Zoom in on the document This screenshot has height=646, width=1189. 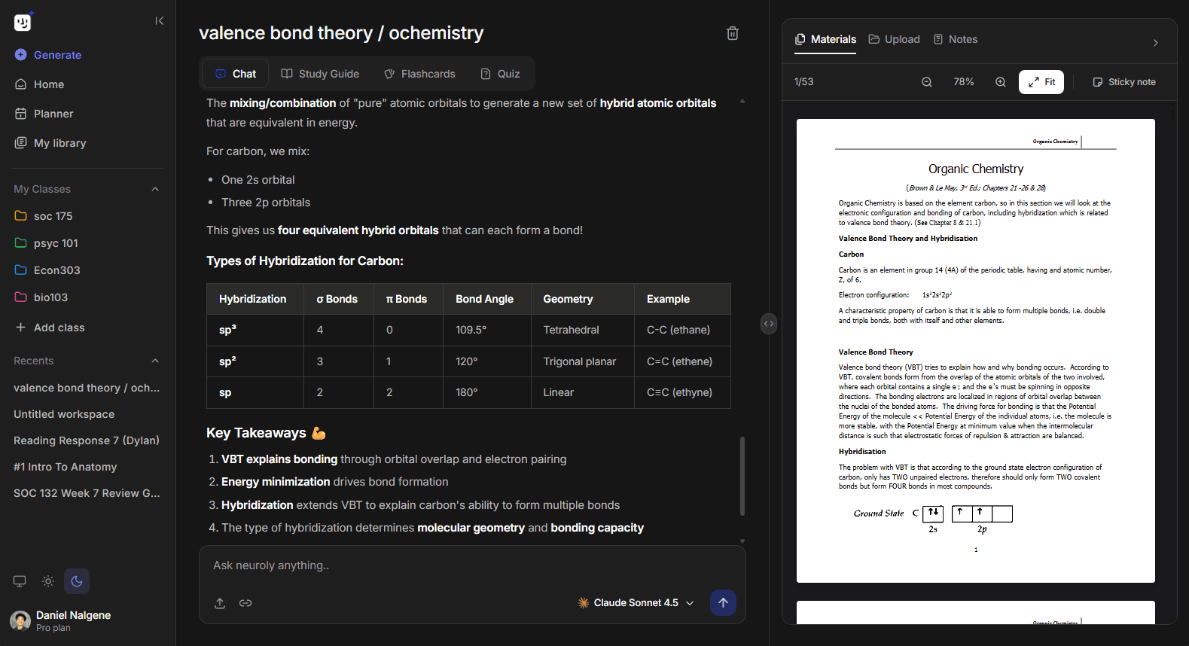(1001, 82)
